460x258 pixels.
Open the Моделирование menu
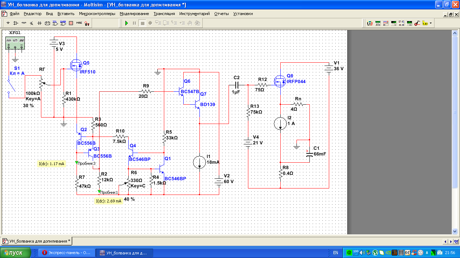point(134,14)
